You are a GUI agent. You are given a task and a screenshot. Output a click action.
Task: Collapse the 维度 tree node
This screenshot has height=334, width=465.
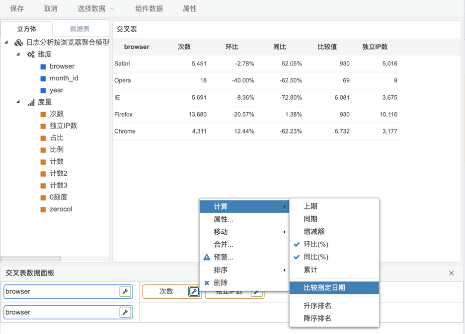18,54
